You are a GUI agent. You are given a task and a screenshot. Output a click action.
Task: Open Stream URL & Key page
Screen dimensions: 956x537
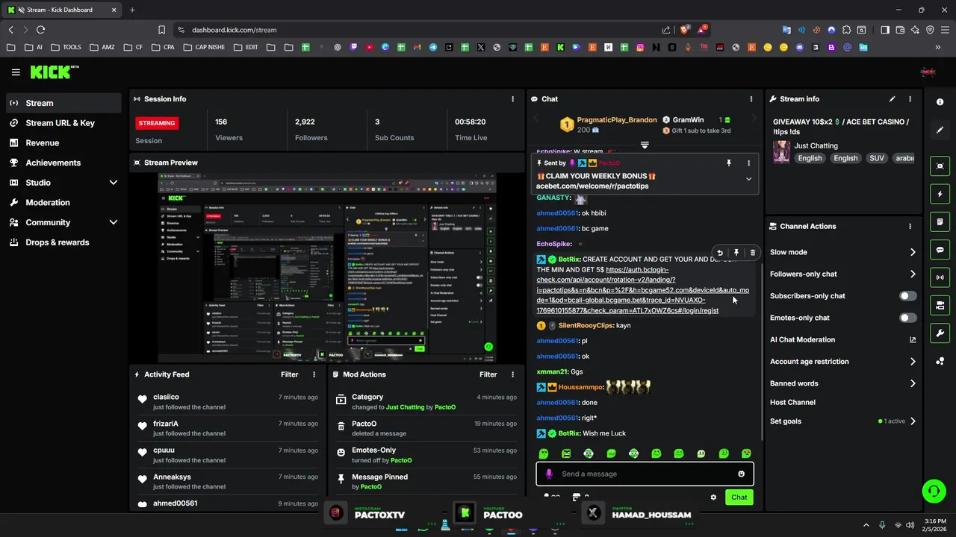63,123
